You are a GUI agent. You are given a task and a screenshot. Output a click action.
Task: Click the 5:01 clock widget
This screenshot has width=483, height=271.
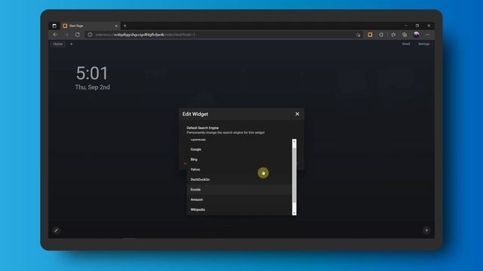pos(92,74)
